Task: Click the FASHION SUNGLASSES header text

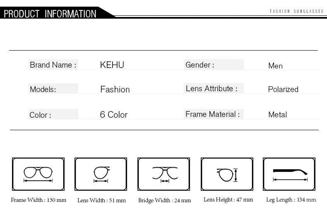Action: pyautogui.click(x=296, y=11)
